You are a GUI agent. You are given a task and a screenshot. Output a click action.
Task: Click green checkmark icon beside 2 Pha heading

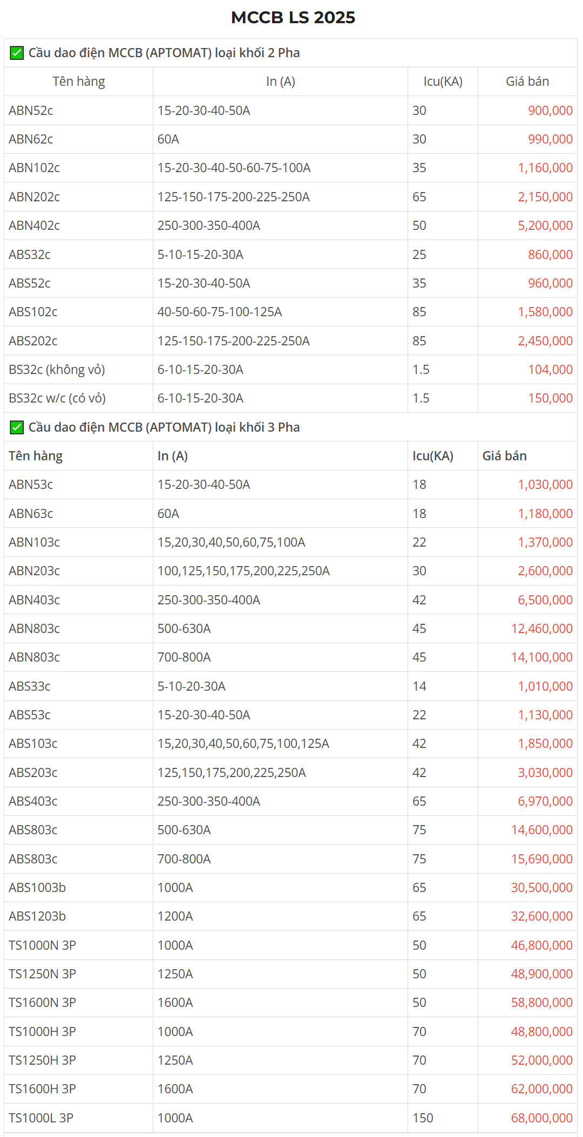pos(17,53)
